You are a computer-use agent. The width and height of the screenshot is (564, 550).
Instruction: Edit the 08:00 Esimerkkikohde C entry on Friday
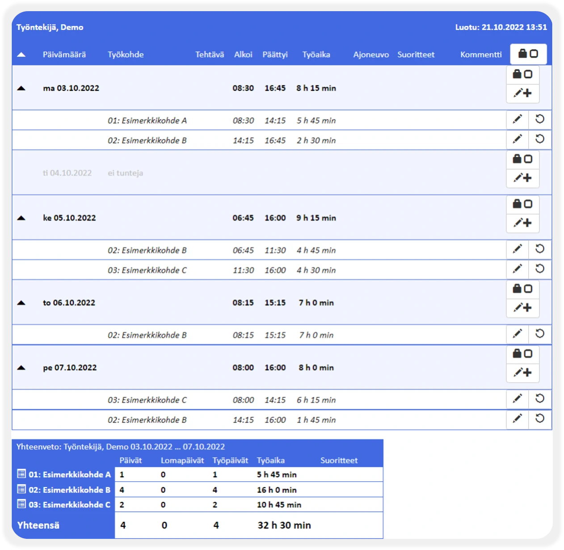tap(517, 399)
